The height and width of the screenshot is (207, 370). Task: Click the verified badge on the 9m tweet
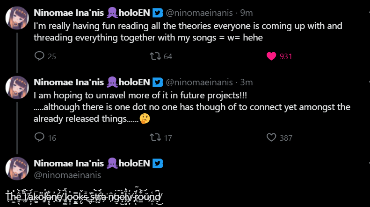click(158, 13)
